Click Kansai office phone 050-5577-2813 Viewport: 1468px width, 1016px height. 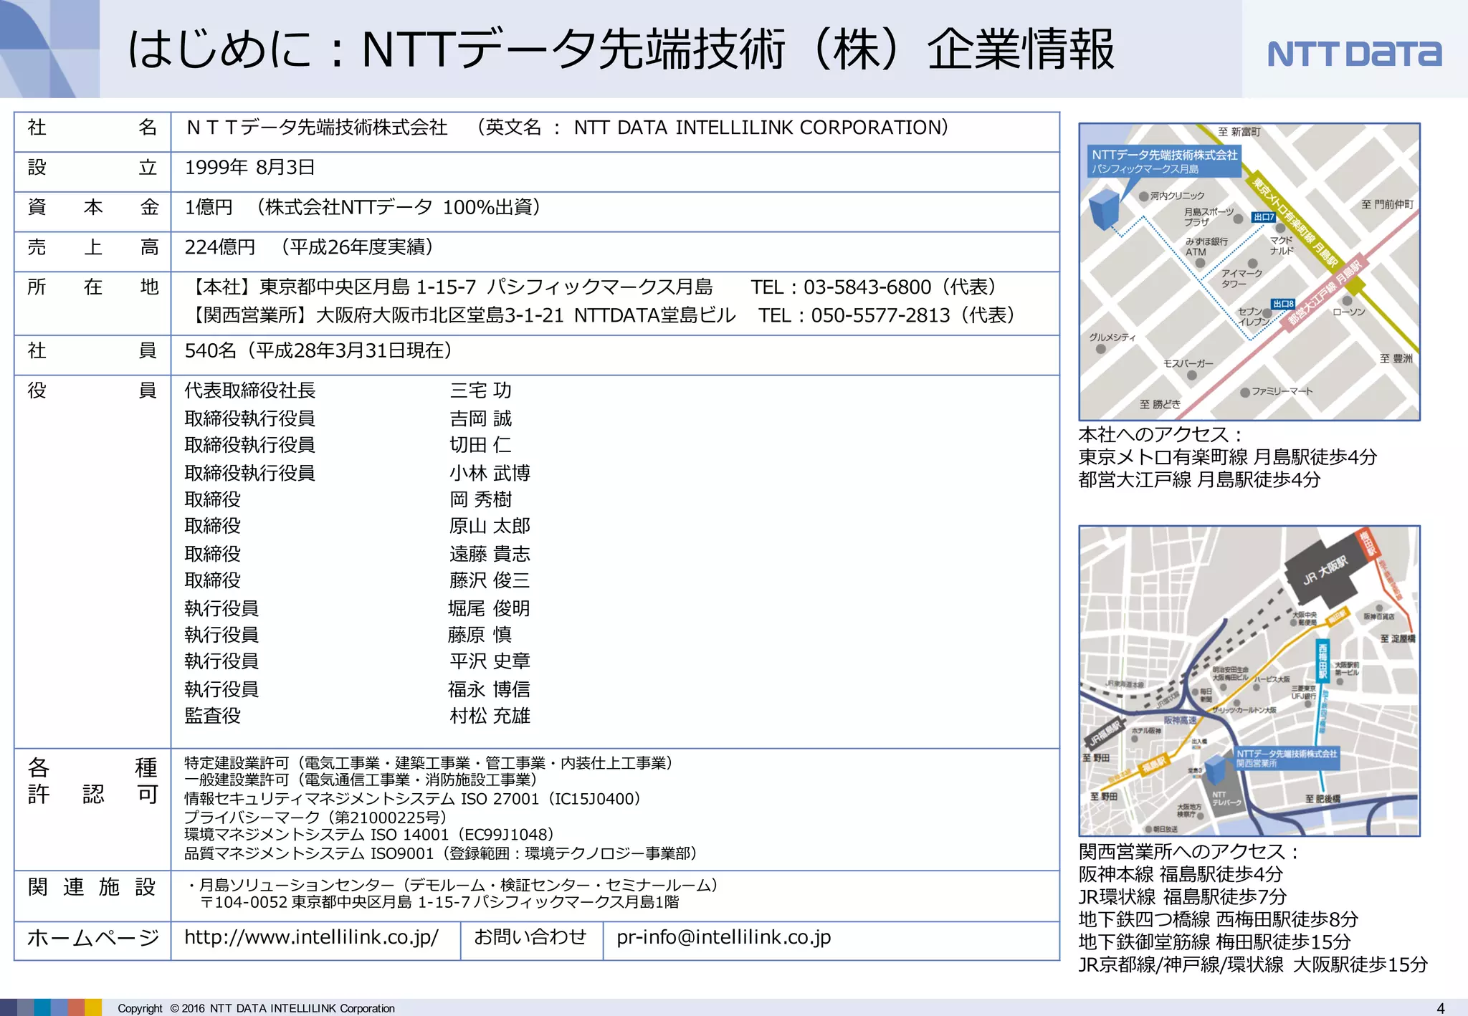pyautogui.click(x=880, y=315)
